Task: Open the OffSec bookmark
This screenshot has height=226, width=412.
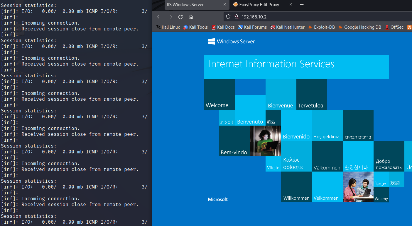Action: point(394,27)
